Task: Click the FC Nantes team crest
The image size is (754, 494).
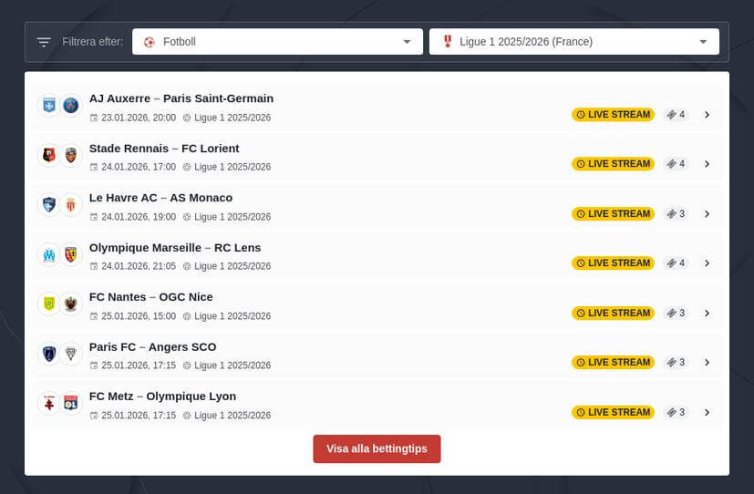Action: (48, 304)
